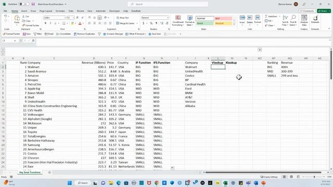Screen dimensions: 333x187
Task: Apply the red Font Color
Action: tap(80, 23)
